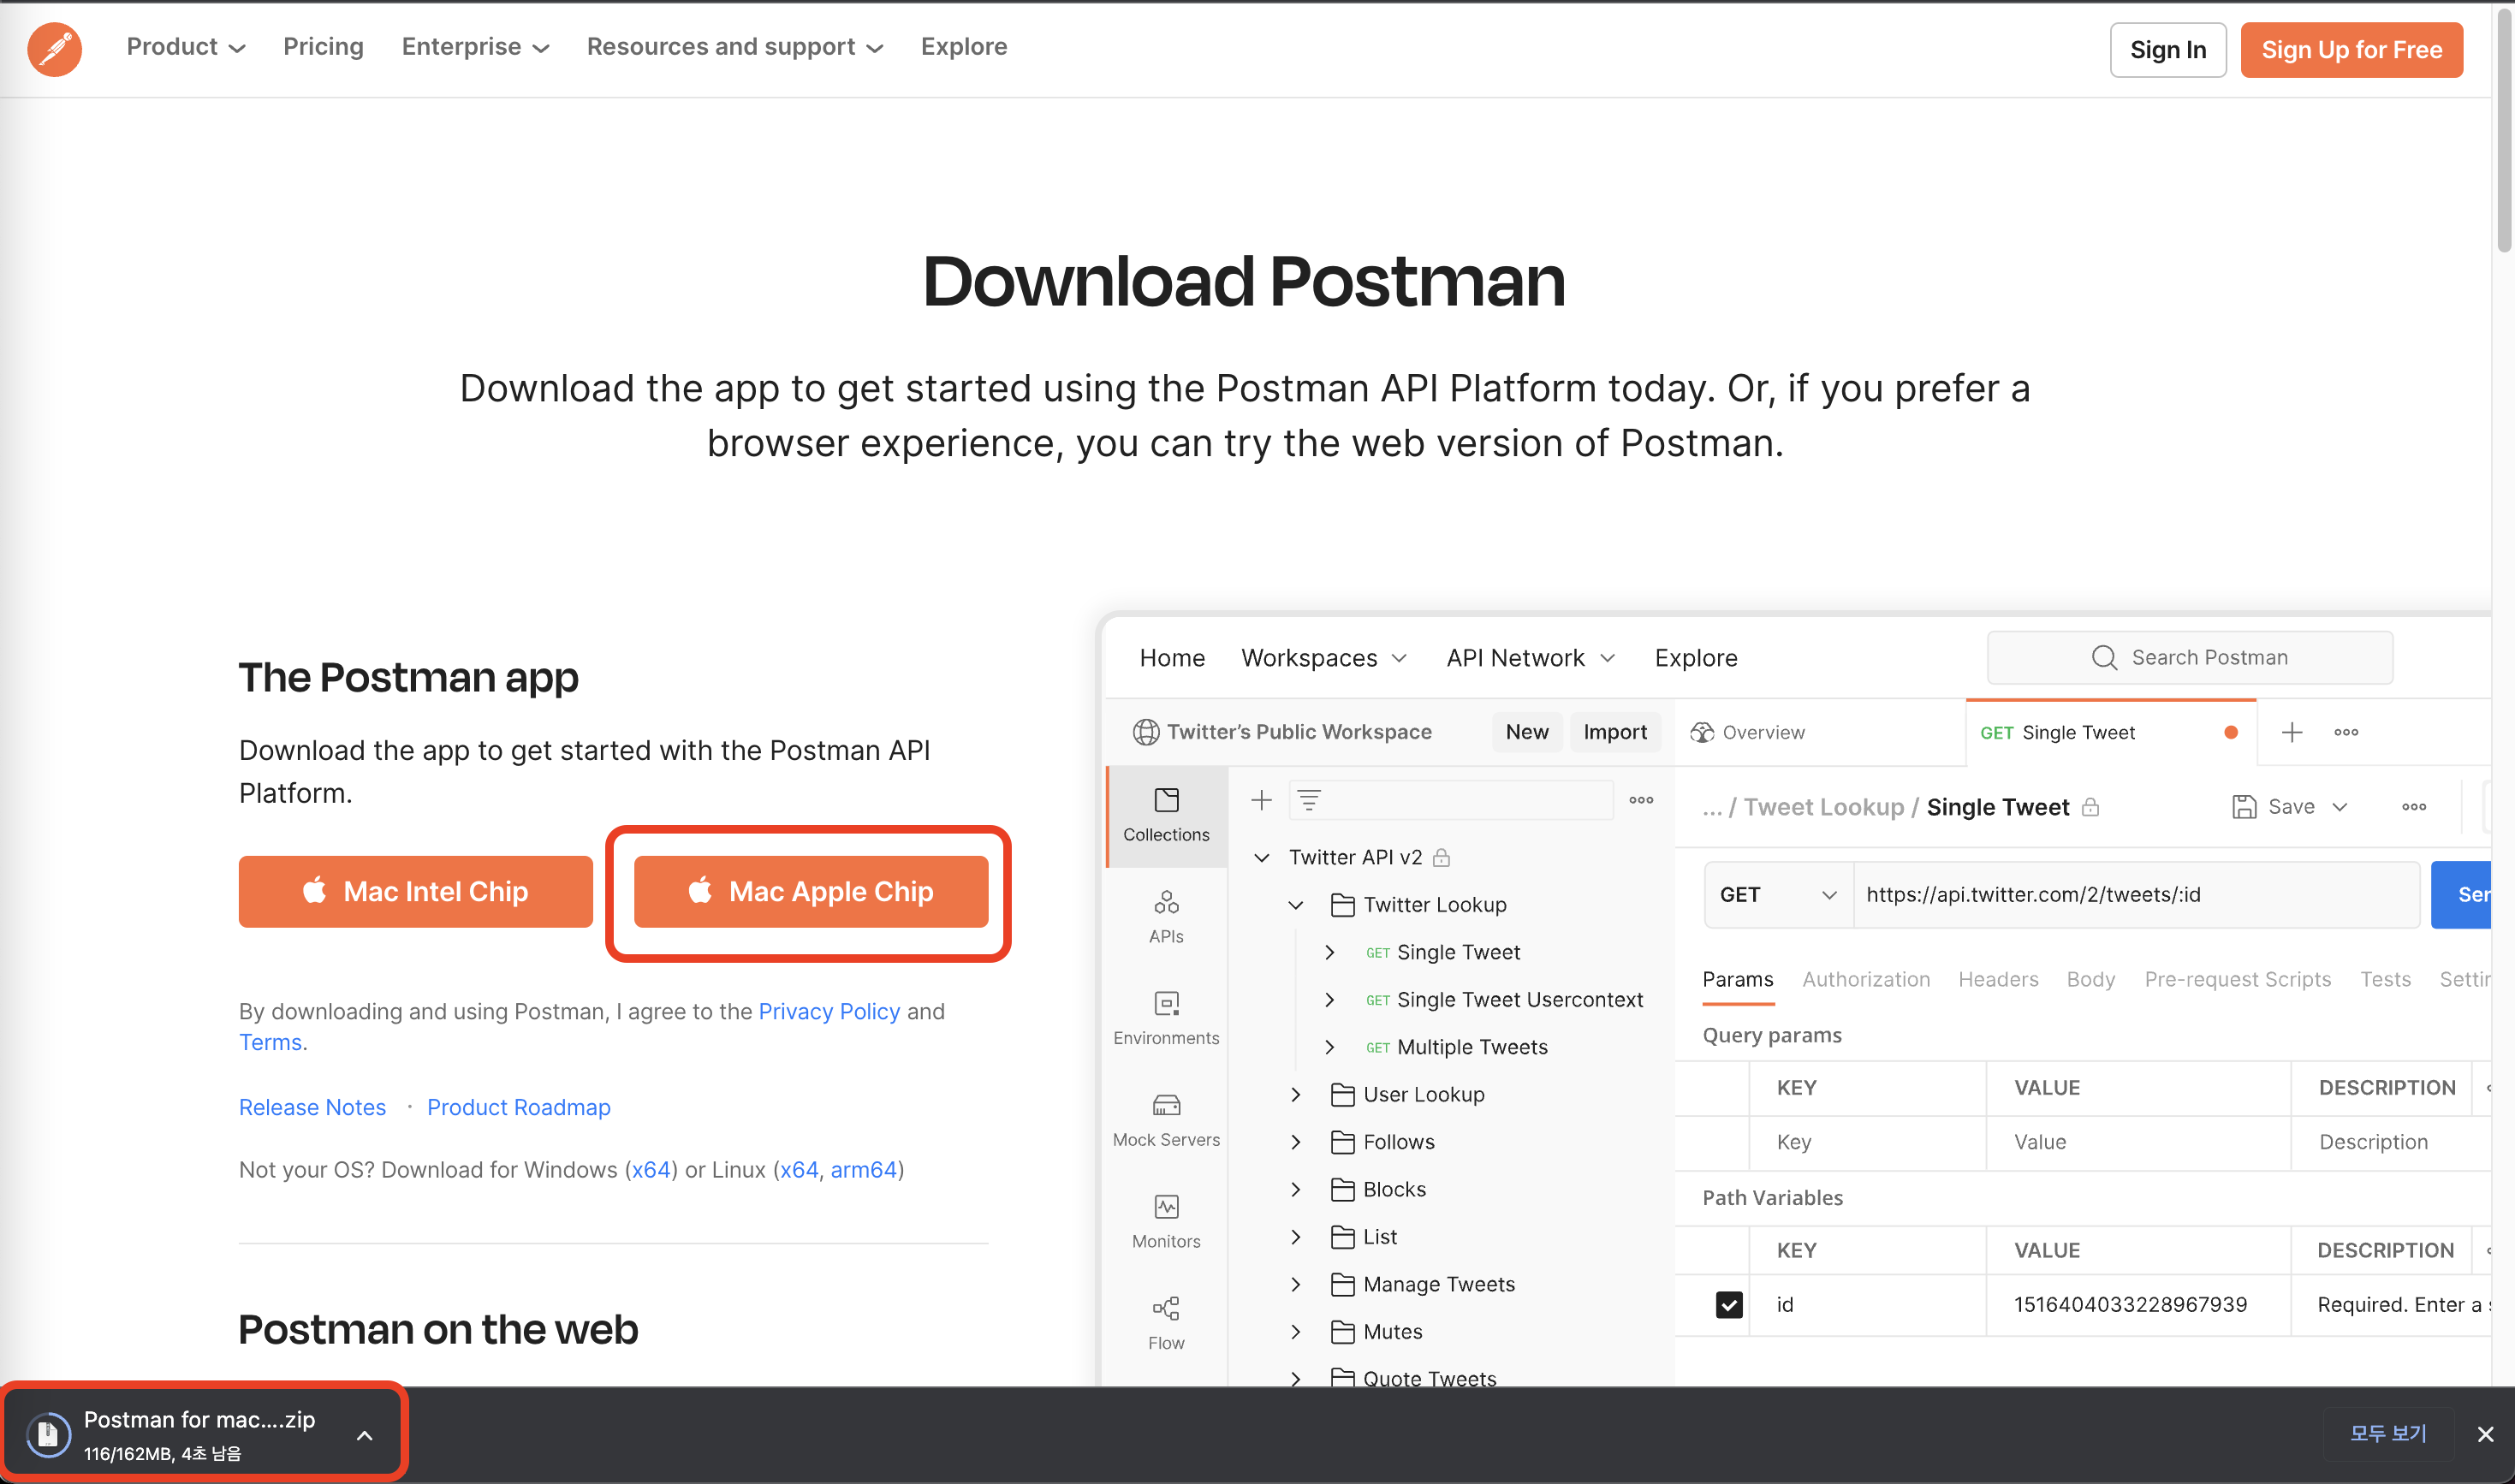Expand the User Lookup folder
The image size is (2515, 1484).
pos(1296,1095)
